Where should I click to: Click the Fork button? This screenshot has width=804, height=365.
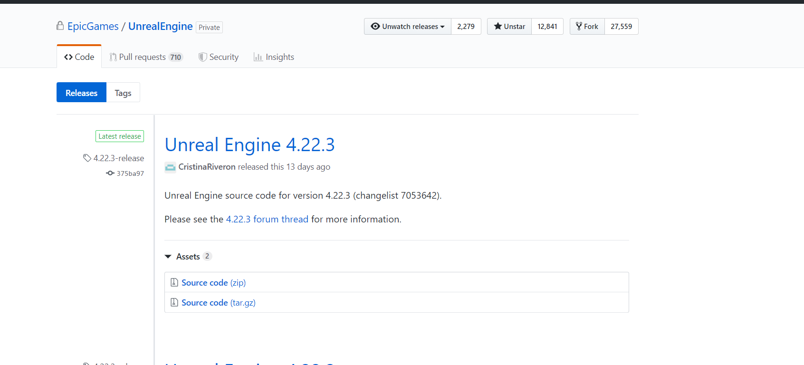point(587,27)
